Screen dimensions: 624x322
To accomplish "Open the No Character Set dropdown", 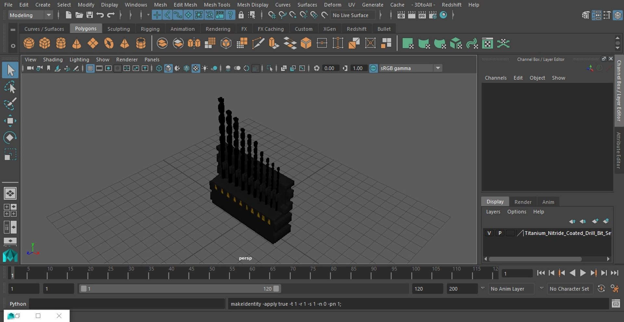I will click(570, 289).
